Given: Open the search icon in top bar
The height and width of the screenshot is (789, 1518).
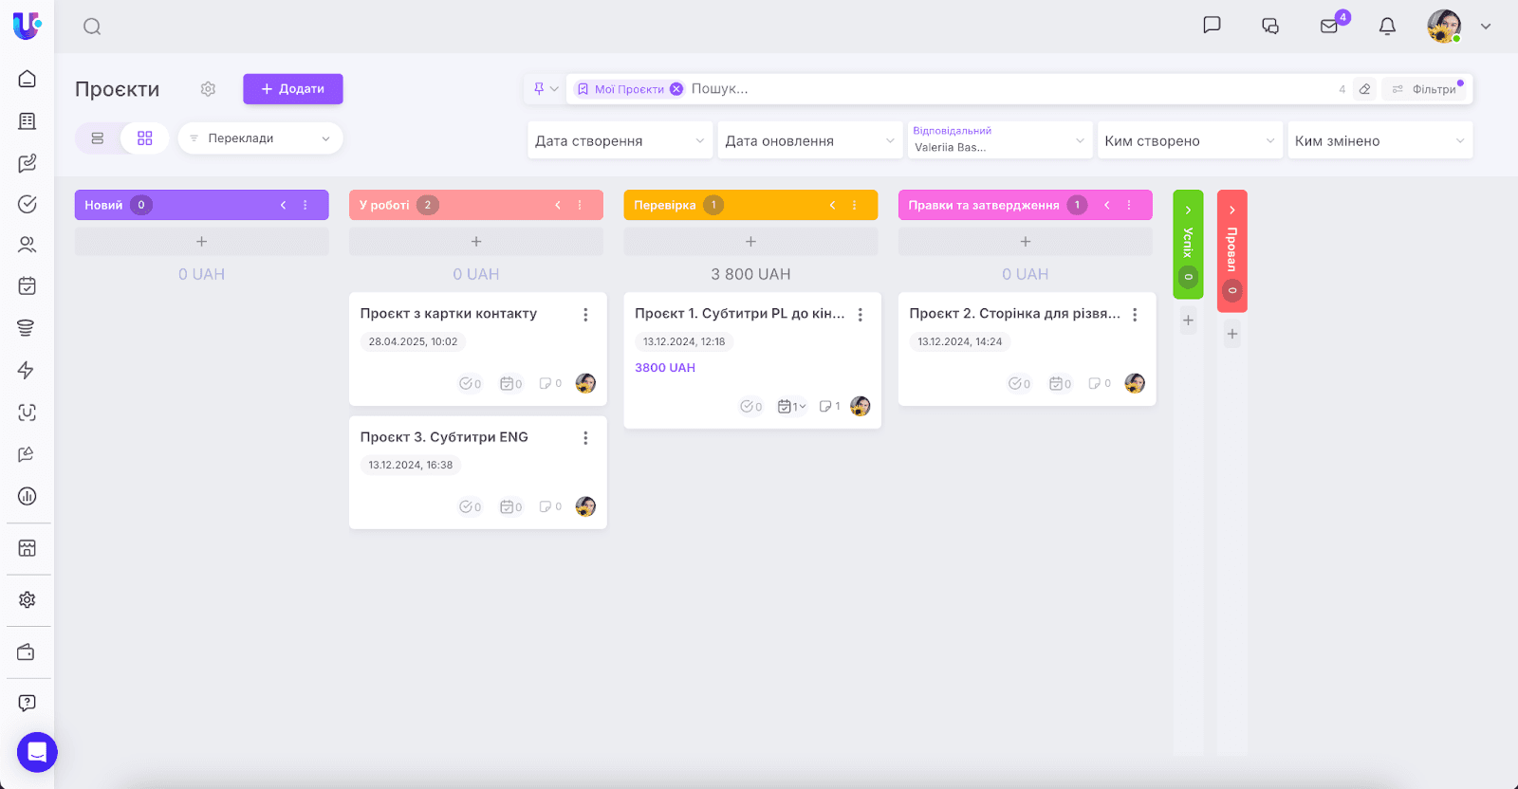Looking at the screenshot, I should coord(92,27).
